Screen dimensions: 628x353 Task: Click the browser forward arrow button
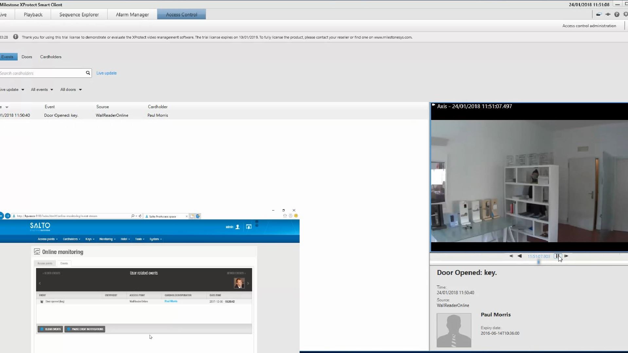point(8,216)
